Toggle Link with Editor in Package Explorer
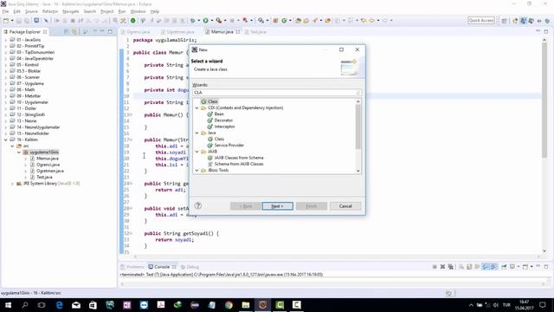Screen dimensions: 554x312 point(74,32)
